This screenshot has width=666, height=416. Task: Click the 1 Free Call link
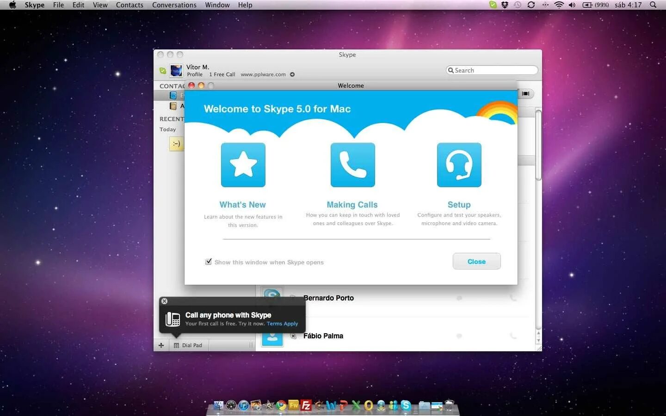pyautogui.click(x=222, y=74)
